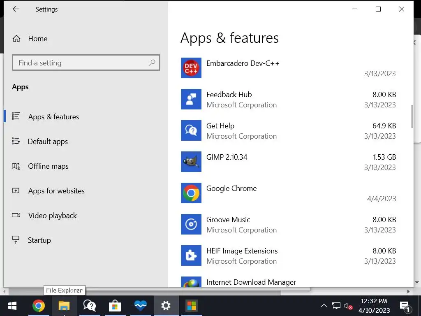The width and height of the screenshot is (421, 316).
Task: Click the scroll-down arrow of app list
Action: (x=417, y=282)
